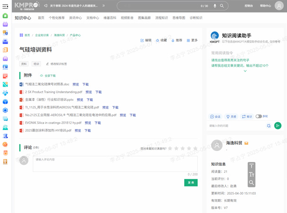
Task: Click the search magnifier in top bar
Action: (x=223, y=6)
